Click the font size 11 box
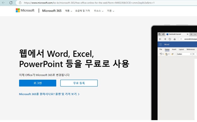197x122 pixels. [194, 54]
